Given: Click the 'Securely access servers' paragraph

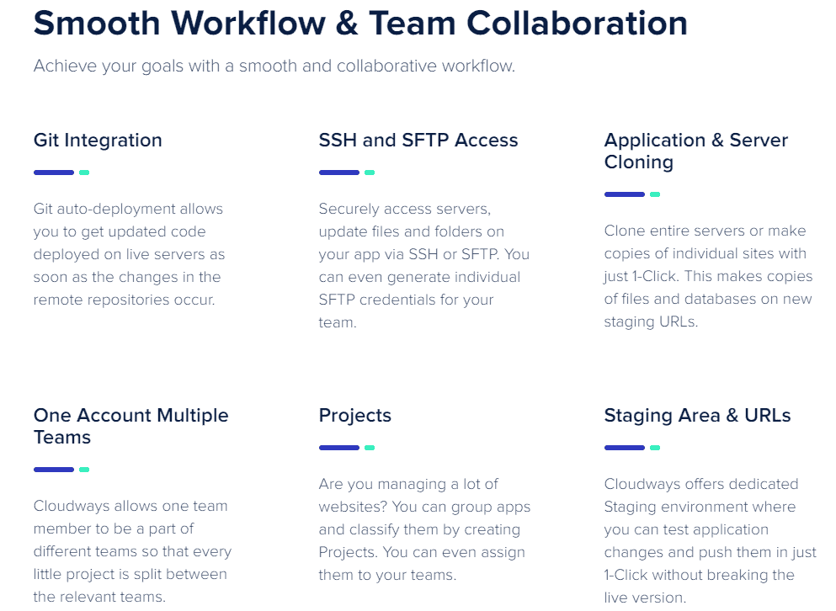Looking at the screenshot, I should (423, 265).
